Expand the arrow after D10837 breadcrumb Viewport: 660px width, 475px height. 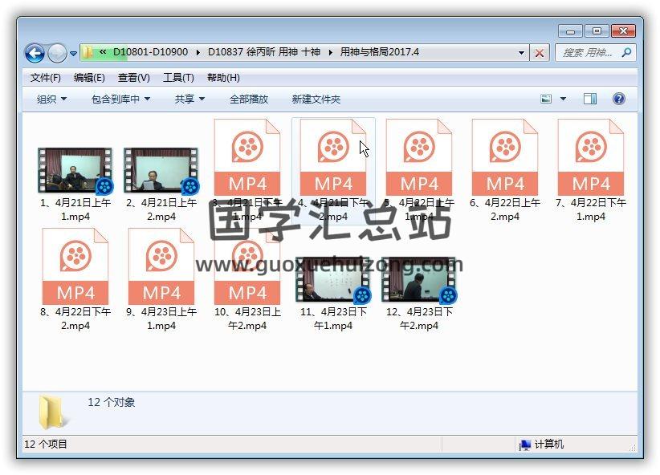coord(330,53)
